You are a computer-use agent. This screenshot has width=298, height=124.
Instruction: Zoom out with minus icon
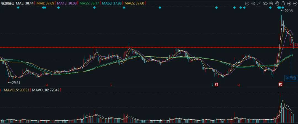(x=295, y=3)
